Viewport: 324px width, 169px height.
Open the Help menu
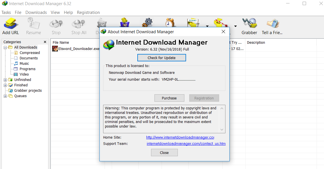point(68,12)
